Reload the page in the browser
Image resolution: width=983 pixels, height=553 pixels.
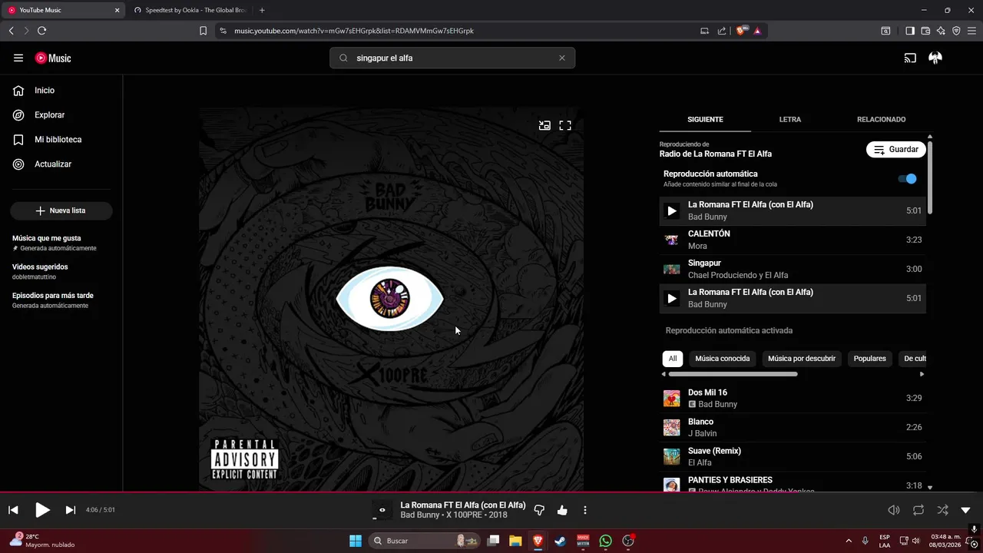pyautogui.click(x=41, y=31)
